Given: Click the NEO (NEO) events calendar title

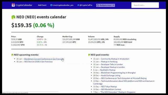Looking at the screenshot, I should point(41,17).
